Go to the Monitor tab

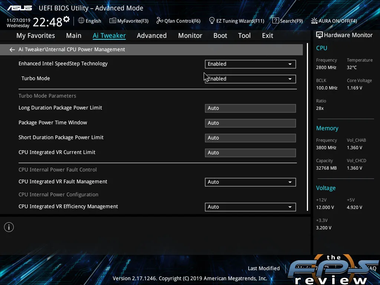(x=190, y=36)
